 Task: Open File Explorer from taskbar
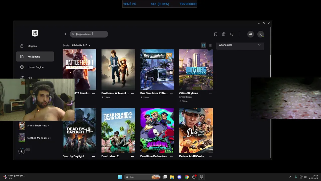point(172,177)
